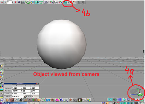Click the red and green spheres icon

point(34,100)
